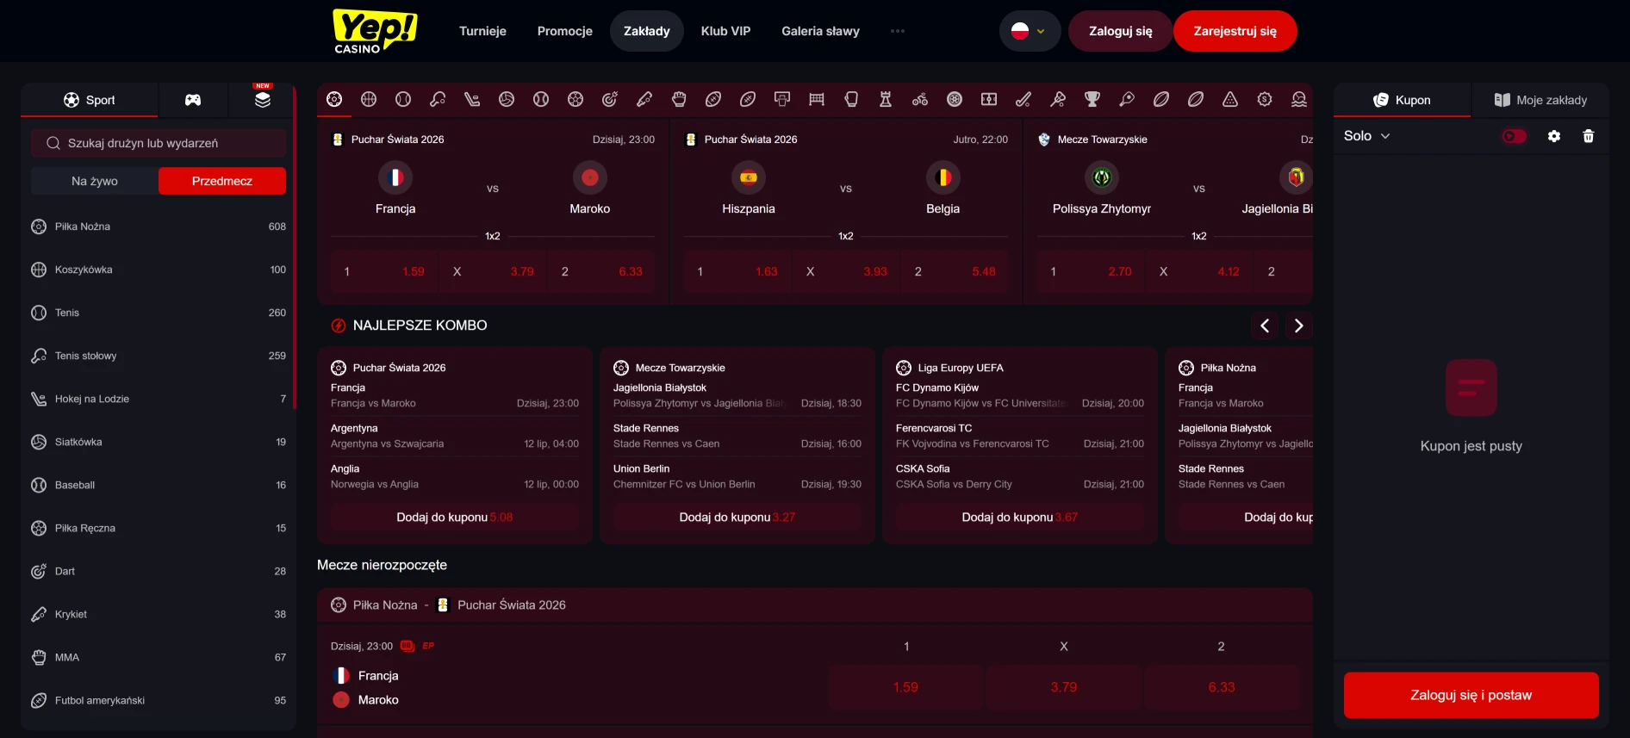Select the basketball icon in sports bar

(x=369, y=99)
